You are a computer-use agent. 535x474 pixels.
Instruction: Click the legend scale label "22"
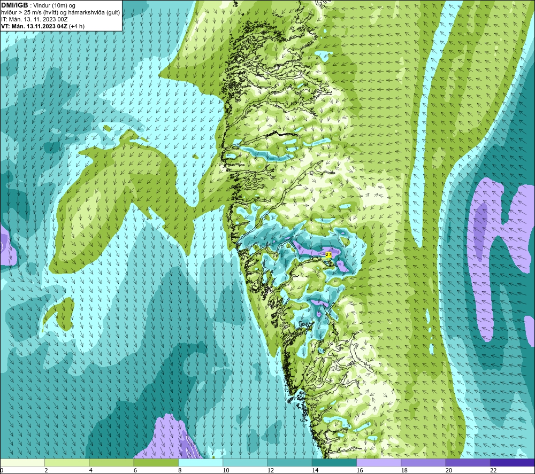click(493, 471)
